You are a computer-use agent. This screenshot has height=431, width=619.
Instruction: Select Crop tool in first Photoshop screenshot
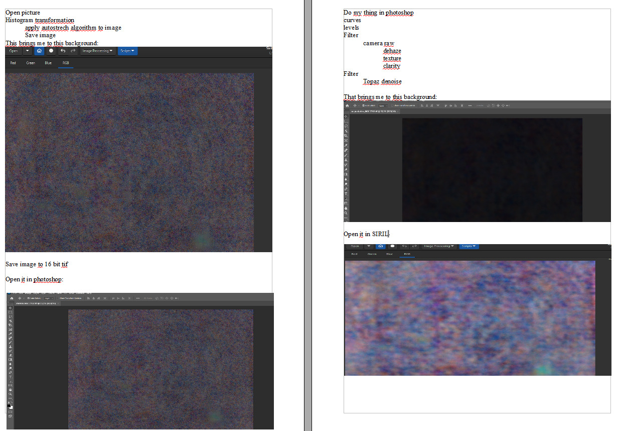coord(11,325)
